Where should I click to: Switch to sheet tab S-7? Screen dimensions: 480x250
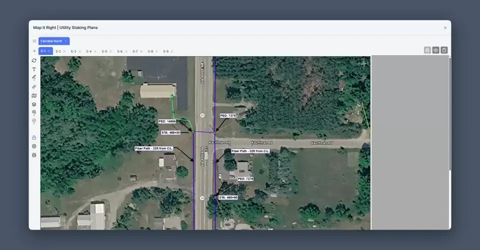click(135, 51)
